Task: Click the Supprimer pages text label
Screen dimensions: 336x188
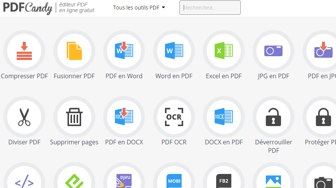Action: [74, 142]
